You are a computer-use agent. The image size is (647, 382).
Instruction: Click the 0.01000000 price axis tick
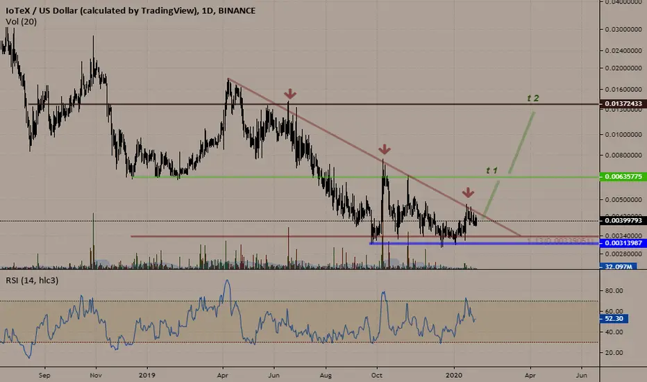623,134
